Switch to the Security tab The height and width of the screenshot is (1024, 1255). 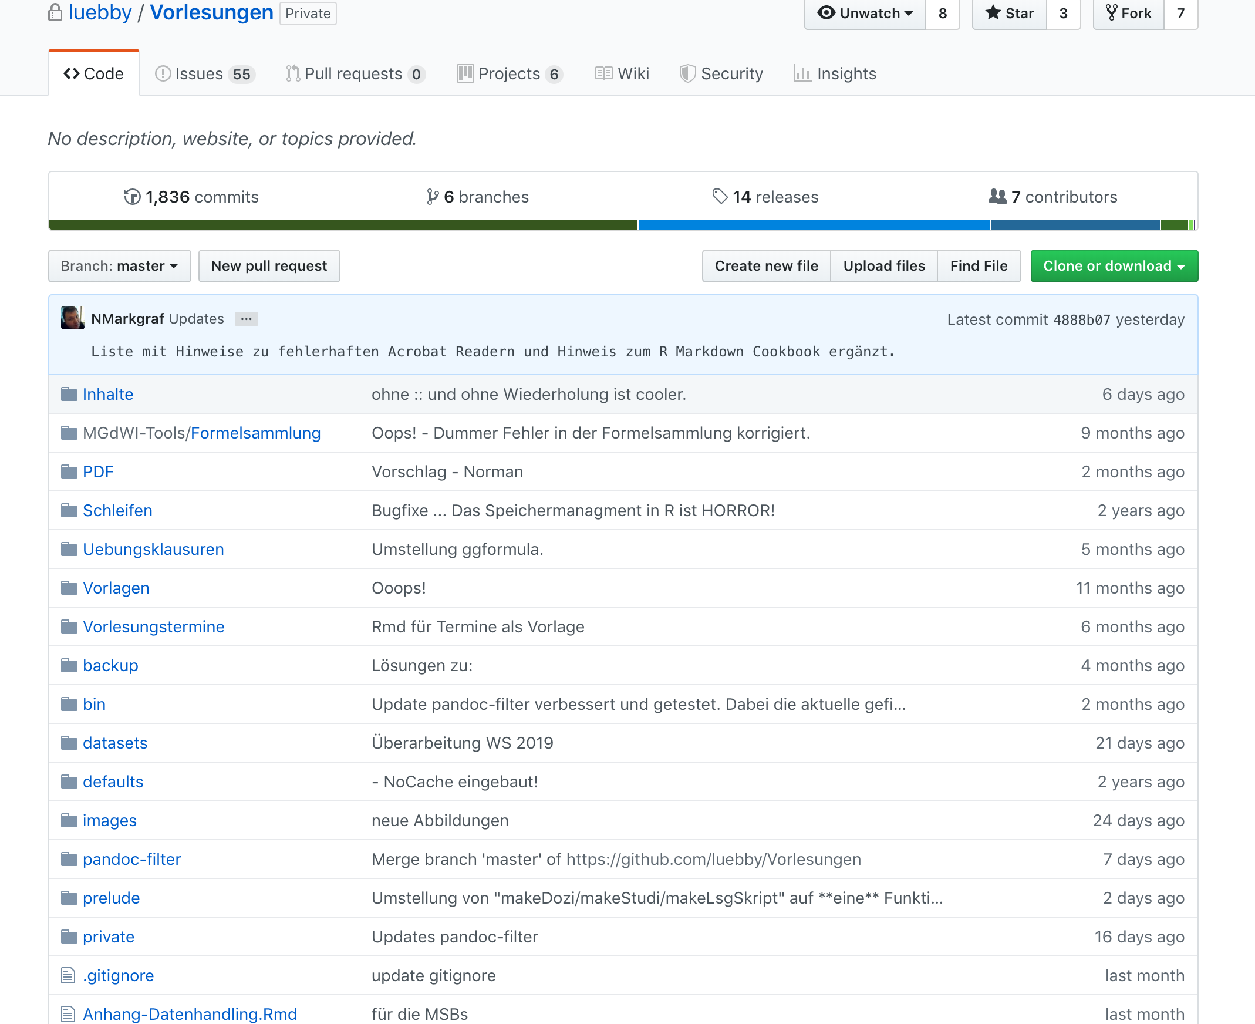(x=721, y=74)
